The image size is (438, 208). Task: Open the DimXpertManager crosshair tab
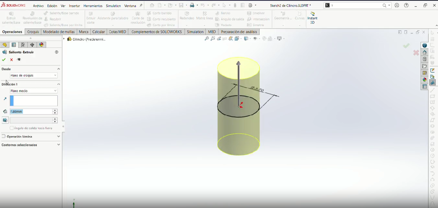coord(32,45)
